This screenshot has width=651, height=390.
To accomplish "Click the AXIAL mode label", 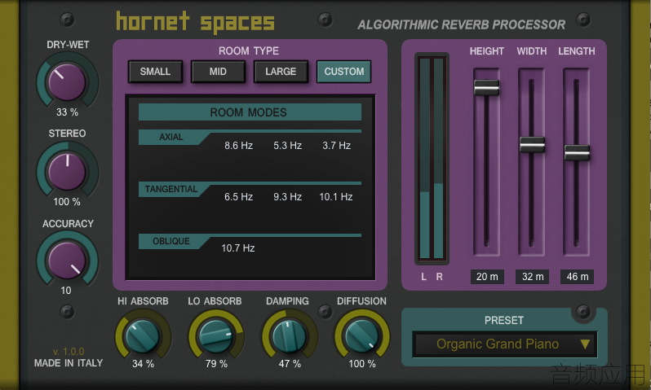I will [171, 137].
